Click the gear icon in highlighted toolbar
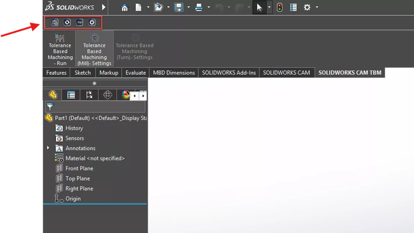Screen dimensions: 414x233 [92, 22]
